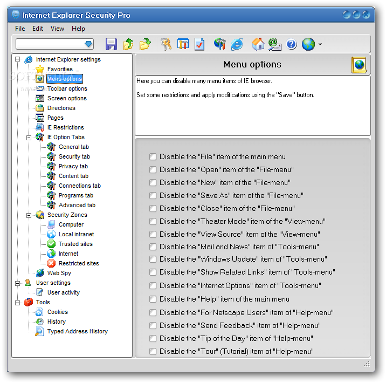The height and width of the screenshot is (383, 386).
Task: Launch Internet Explorer via the toolbar e icon
Action: click(x=237, y=44)
